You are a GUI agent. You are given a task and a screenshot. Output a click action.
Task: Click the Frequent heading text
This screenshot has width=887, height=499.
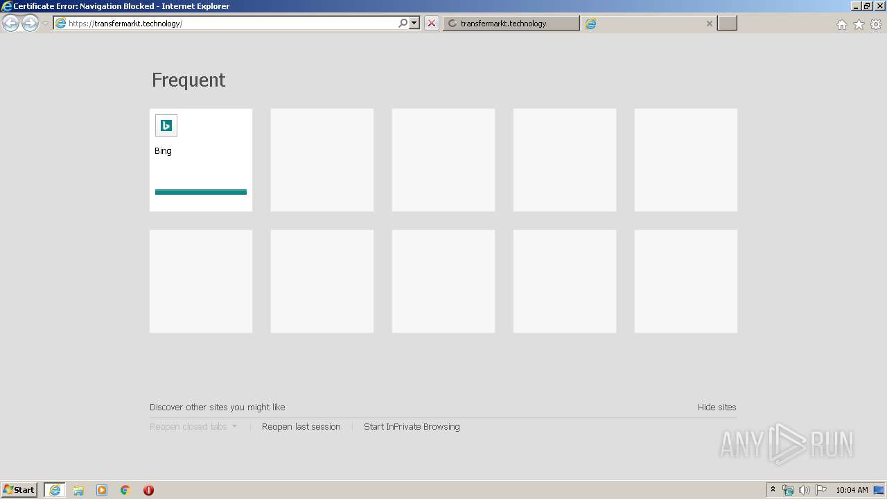pos(188,80)
